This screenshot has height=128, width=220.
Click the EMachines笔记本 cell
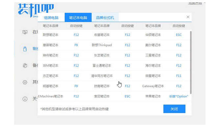click(51, 96)
